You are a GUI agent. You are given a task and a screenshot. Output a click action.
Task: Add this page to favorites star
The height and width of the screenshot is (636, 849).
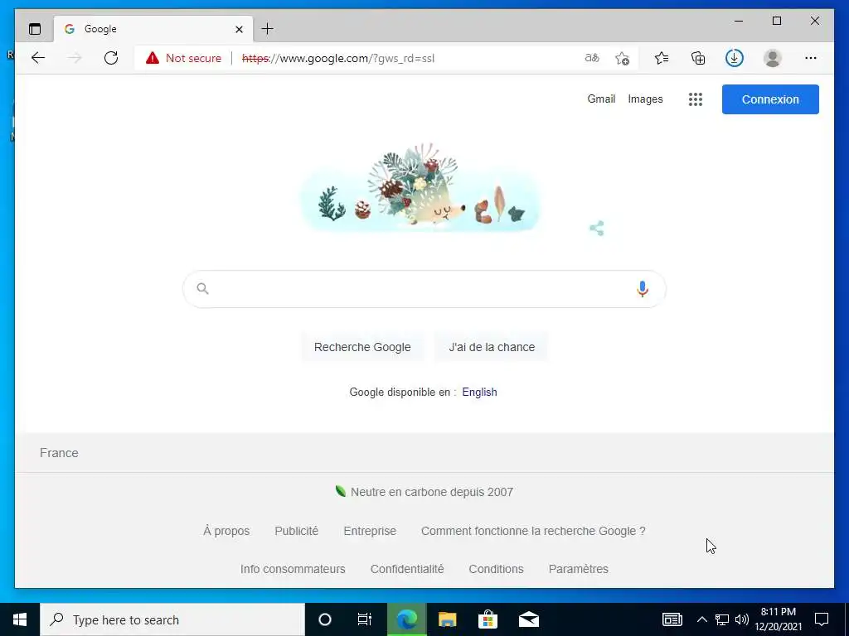(622, 58)
